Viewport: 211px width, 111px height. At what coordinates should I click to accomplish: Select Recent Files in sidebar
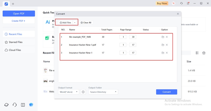[x=19, y=34]
